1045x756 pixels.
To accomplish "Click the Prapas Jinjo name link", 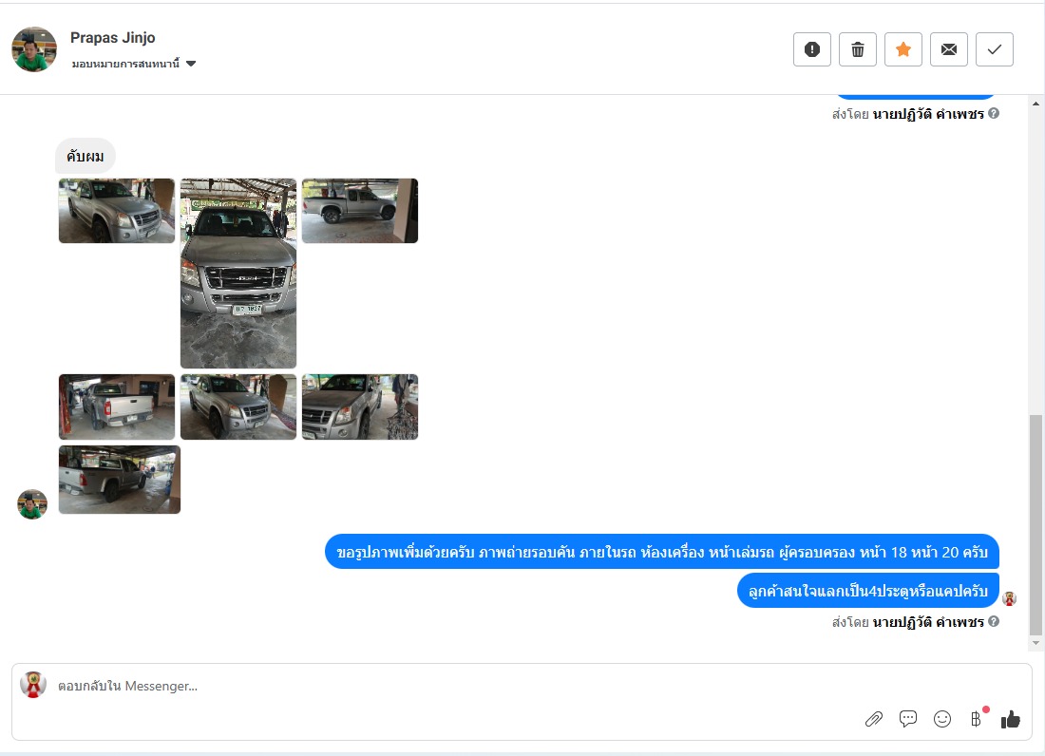I will point(113,38).
